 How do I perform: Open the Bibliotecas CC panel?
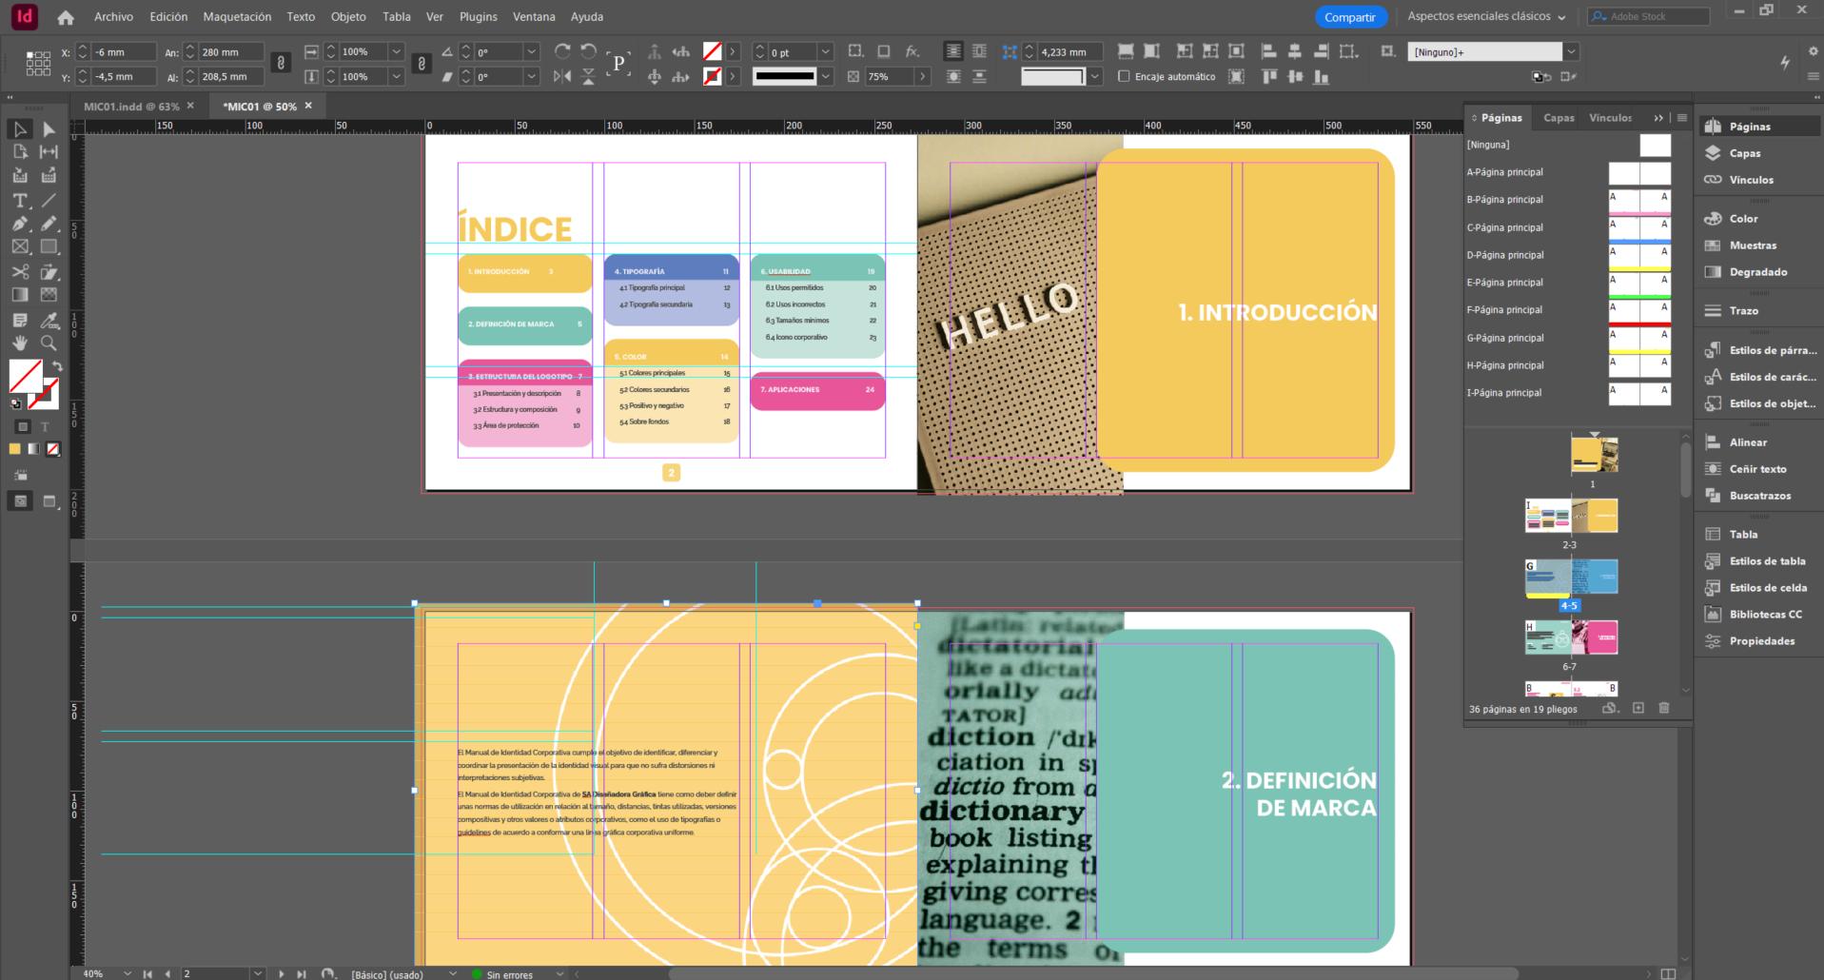pos(1762,614)
